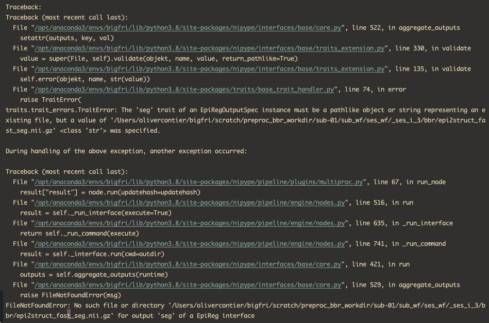Viewport: 489px width, 323px height.
Task: Click 'result = self._interface.run(cwd=outdir)' line
Action: click(92, 254)
